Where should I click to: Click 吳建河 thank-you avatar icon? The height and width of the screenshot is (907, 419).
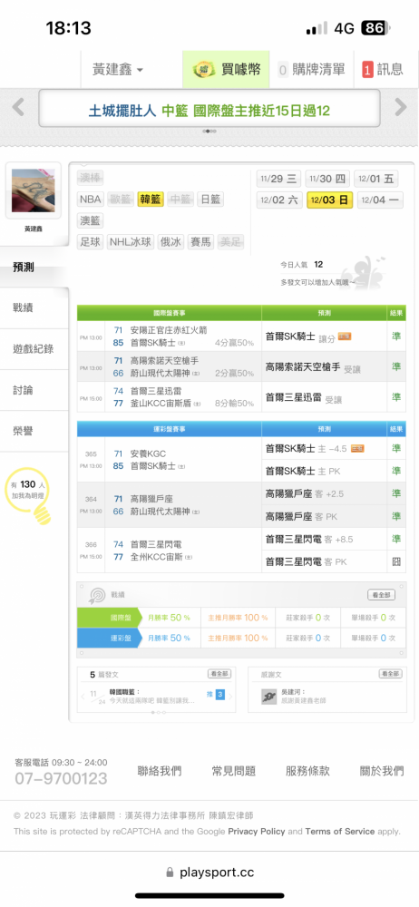pyautogui.click(x=268, y=697)
